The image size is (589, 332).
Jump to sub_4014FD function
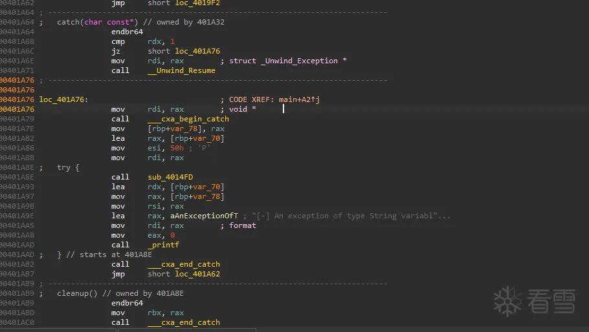pos(170,177)
